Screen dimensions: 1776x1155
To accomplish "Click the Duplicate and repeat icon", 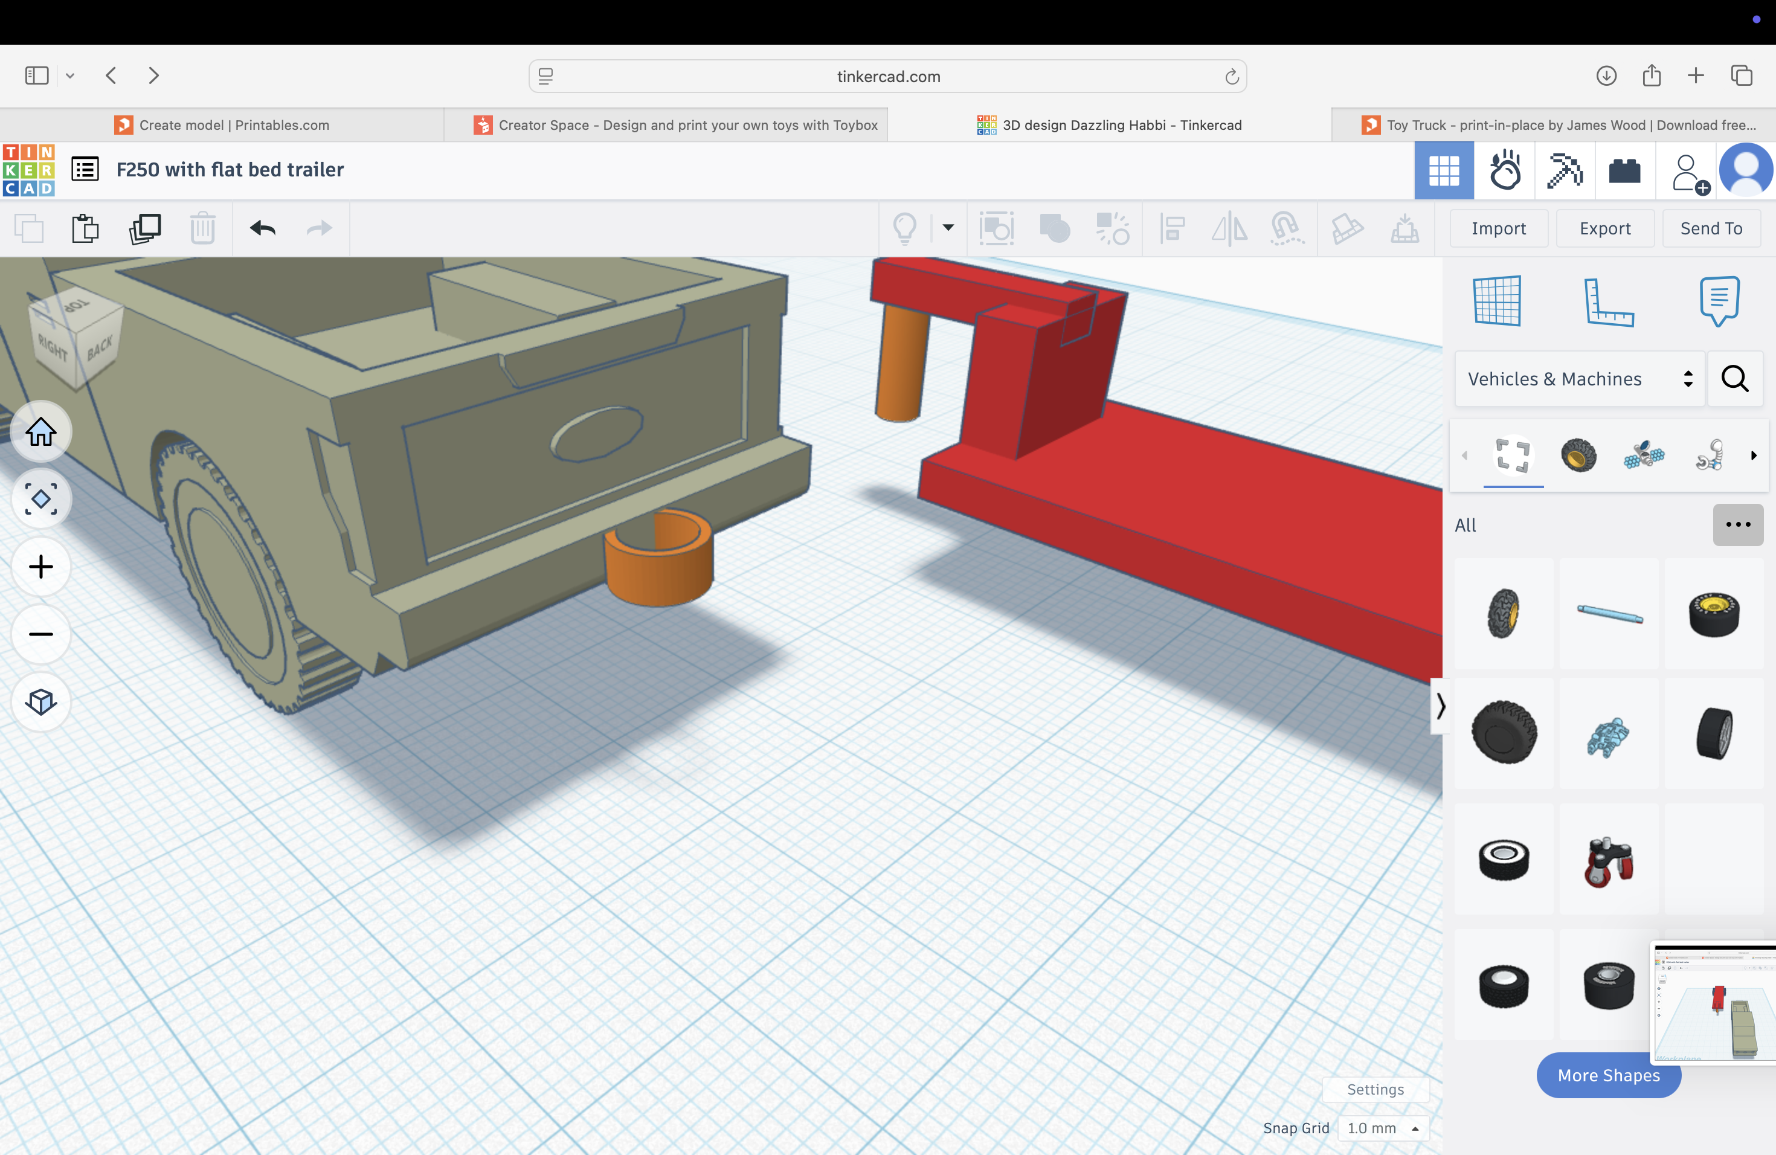I will 145,228.
